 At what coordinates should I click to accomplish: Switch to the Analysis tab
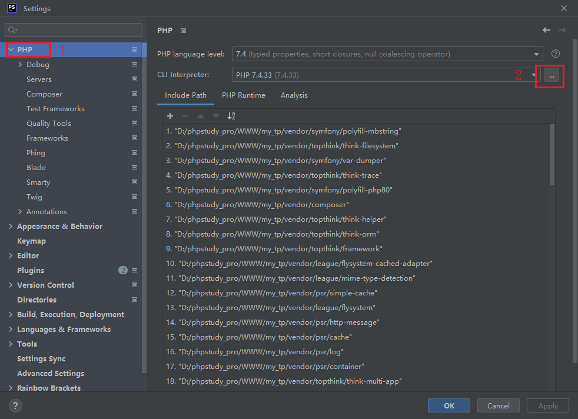pyautogui.click(x=294, y=95)
